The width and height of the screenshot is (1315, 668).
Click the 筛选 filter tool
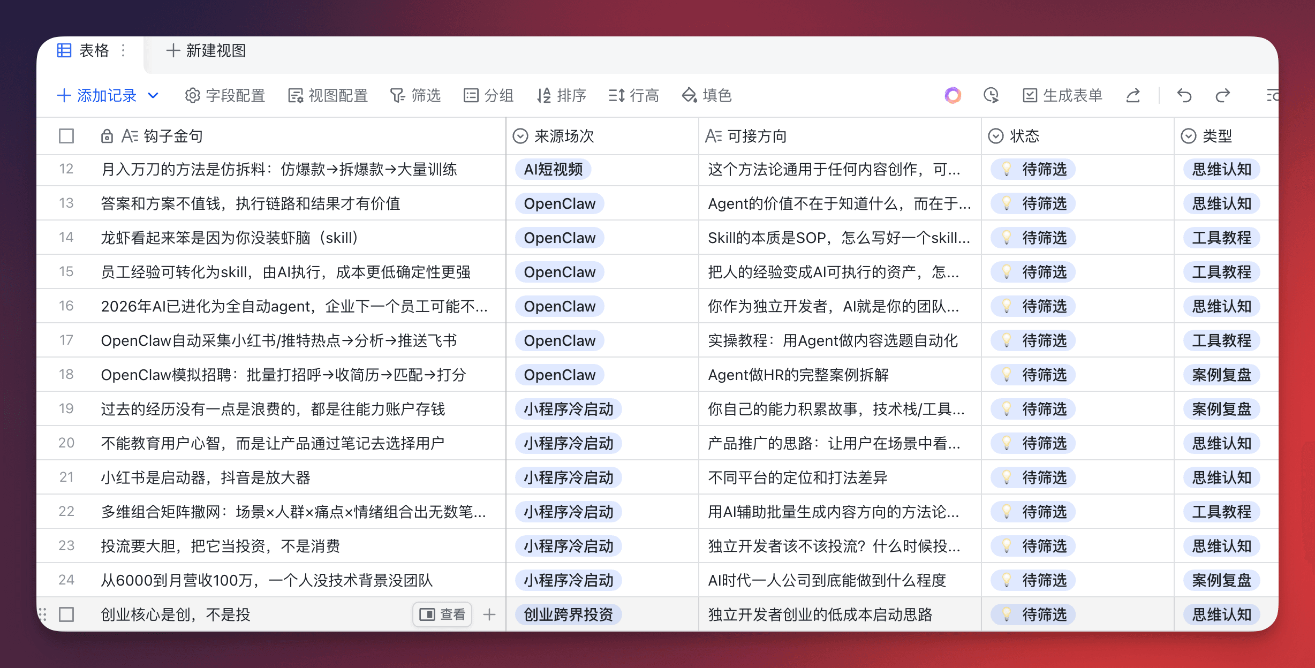tap(415, 95)
